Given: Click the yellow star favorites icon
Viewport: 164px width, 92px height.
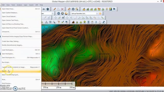Looking at the screenshot, I should pos(100,14).
